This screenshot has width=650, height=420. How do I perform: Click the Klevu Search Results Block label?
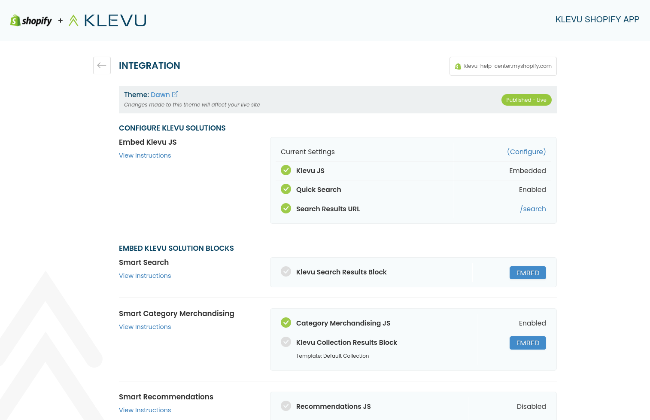pyautogui.click(x=341, y=272)
